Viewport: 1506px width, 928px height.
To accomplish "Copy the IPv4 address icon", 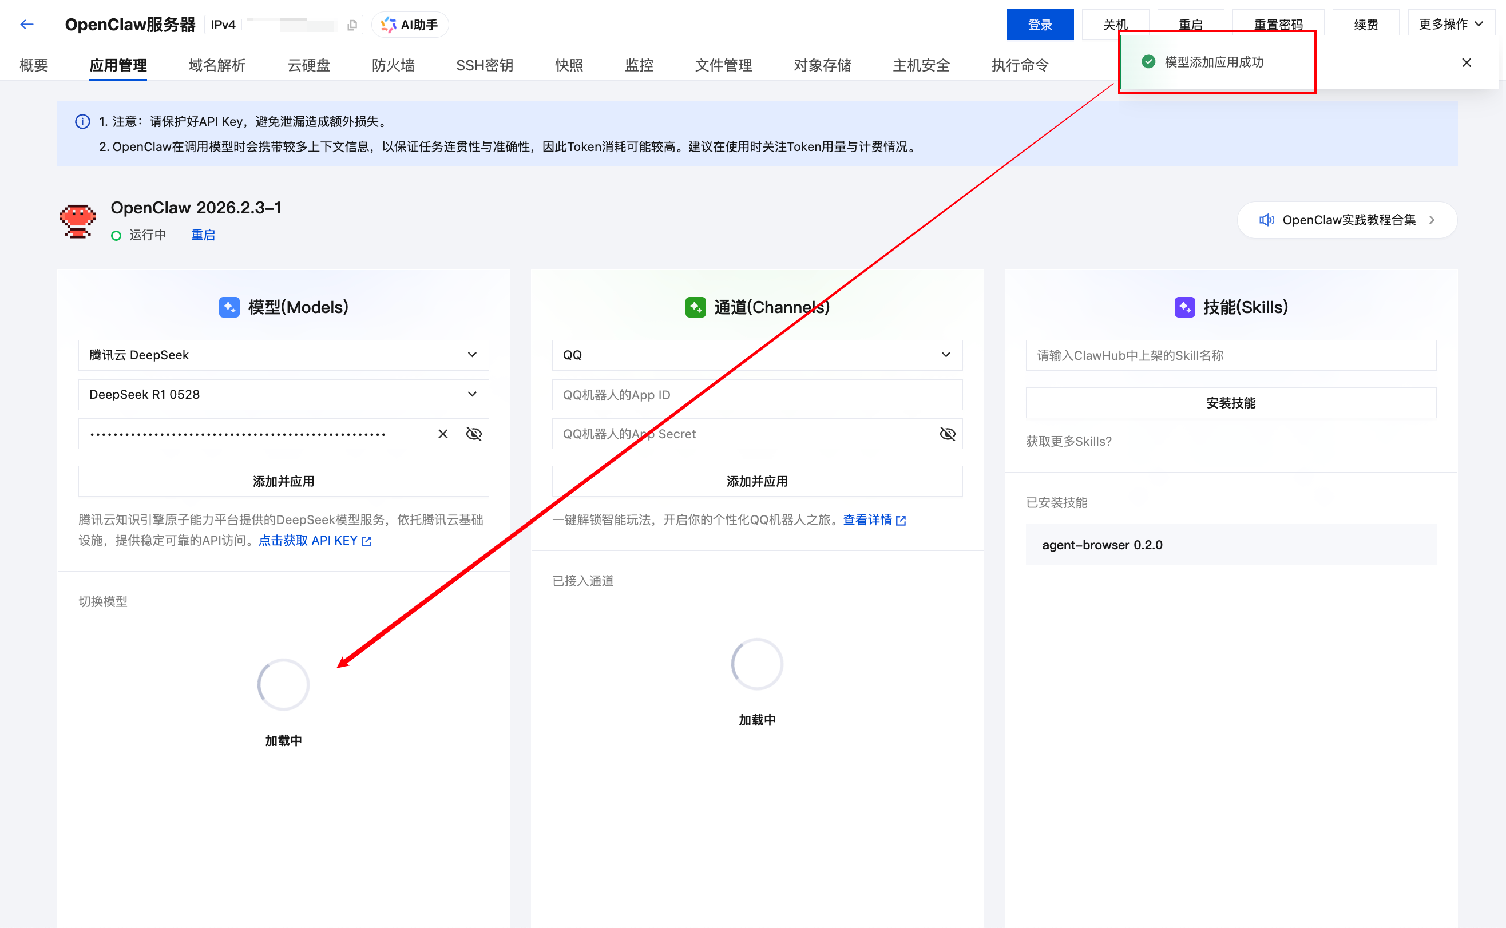I will (x=352, y=25).
